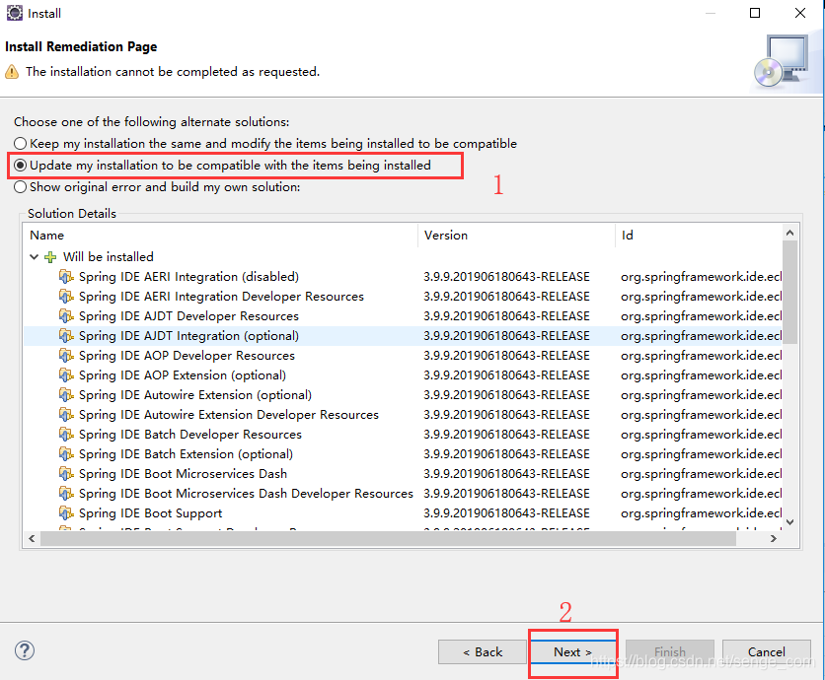Screen dimensions: 825x680
Task: Close the Install dialog window
Action: click(800, 13)
